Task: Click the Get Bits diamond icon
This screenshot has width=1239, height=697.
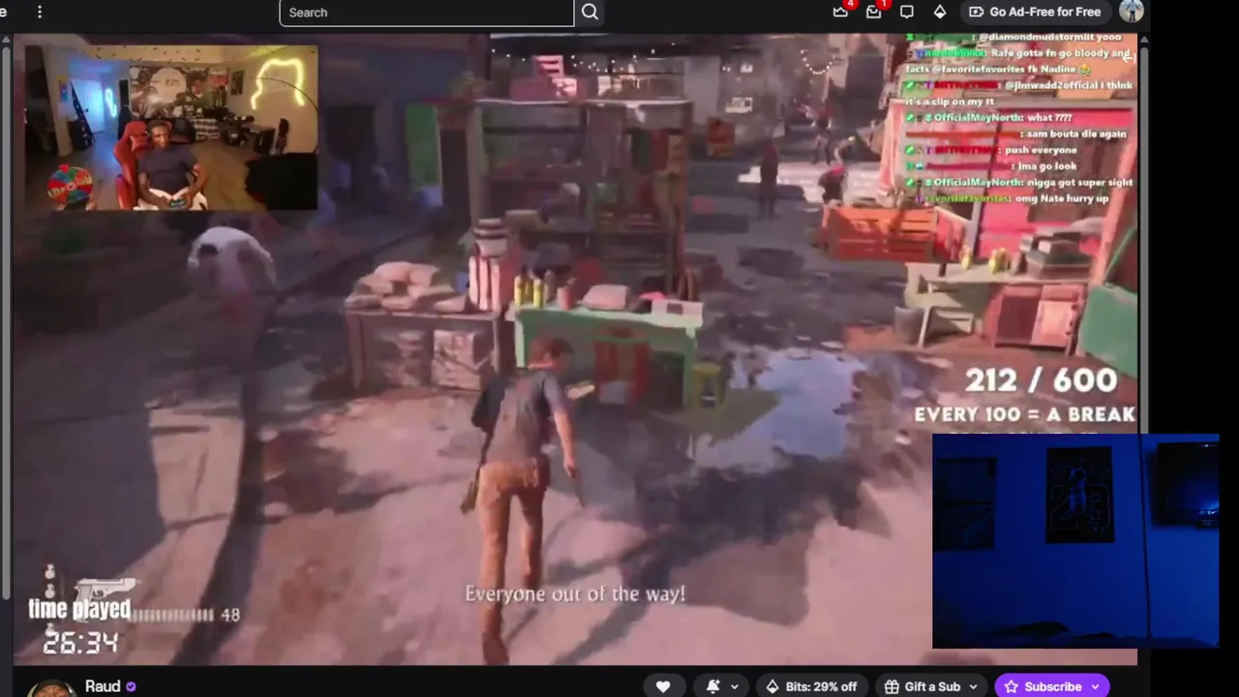Action: (939, 12)
